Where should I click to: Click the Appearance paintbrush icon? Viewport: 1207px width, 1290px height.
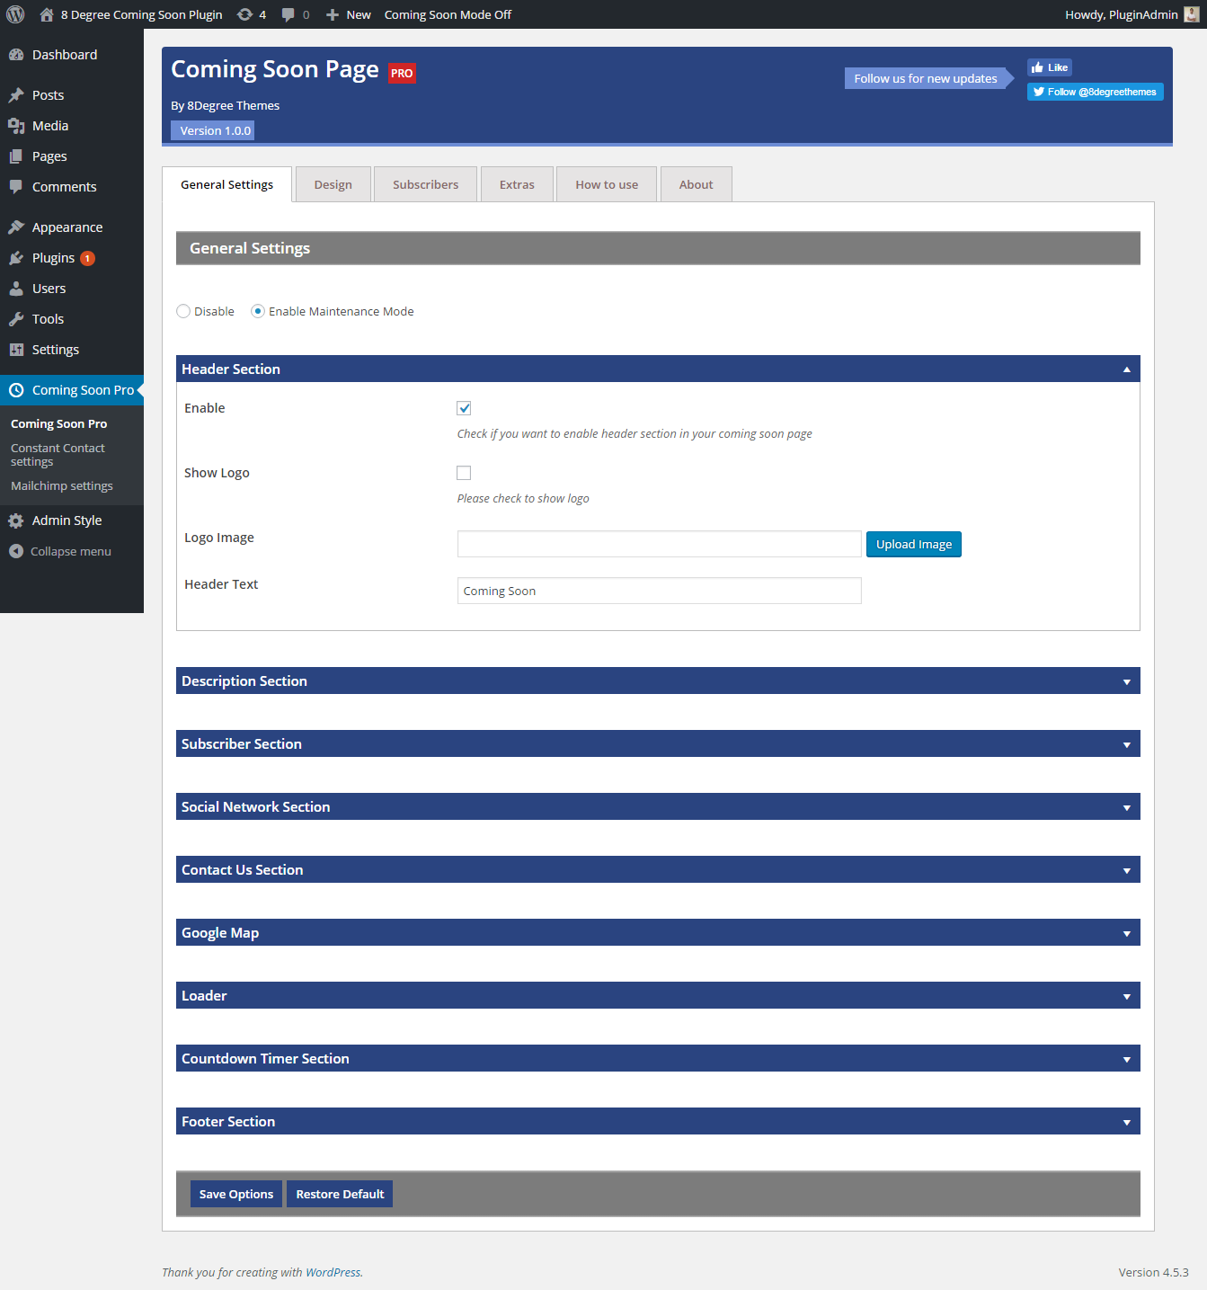pyautogui.click(x=16, y=227)
